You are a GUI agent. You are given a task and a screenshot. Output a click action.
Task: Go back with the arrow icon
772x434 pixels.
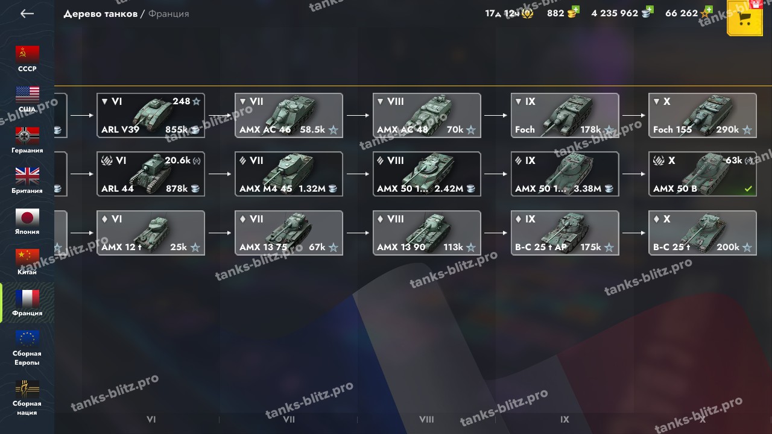coord(27,13)
